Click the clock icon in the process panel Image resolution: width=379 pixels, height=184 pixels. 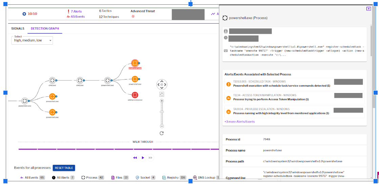tap(226, 38)
